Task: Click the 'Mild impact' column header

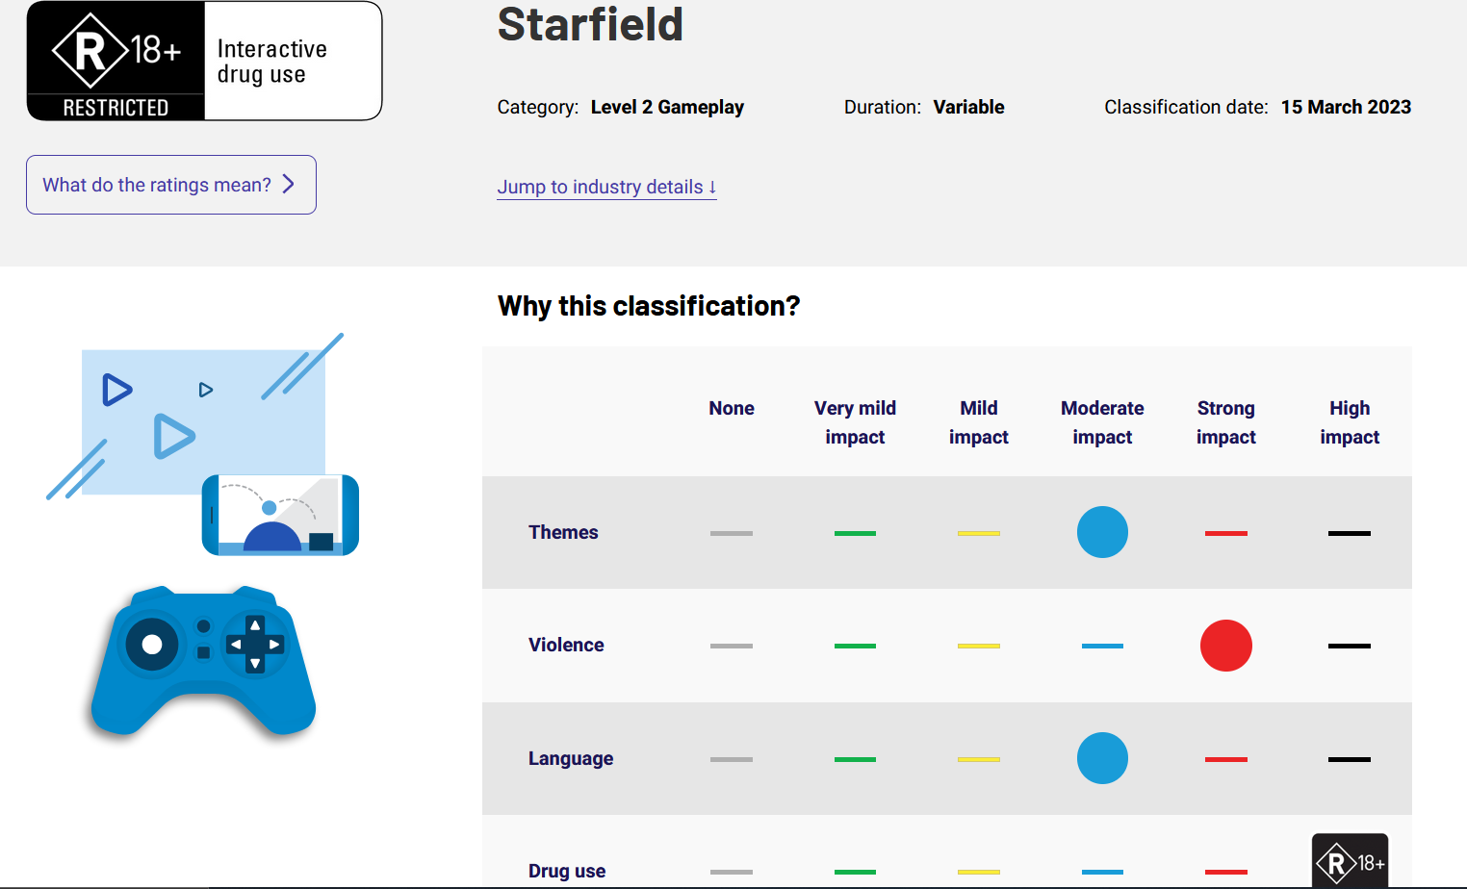Action: [979, 422]
